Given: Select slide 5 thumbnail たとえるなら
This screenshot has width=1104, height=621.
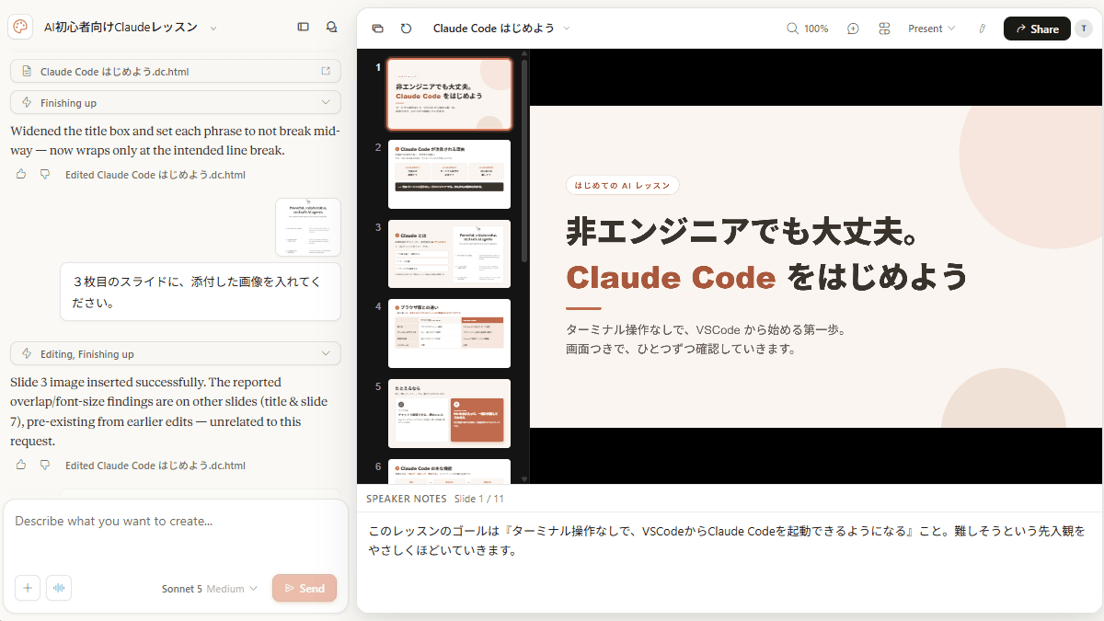Looking at the screenshot, I should [x=449, y=414].
